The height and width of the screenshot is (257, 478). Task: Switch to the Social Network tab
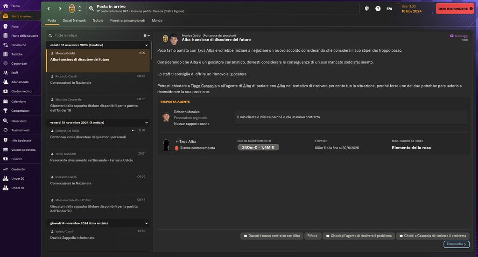tap(74, 20)
